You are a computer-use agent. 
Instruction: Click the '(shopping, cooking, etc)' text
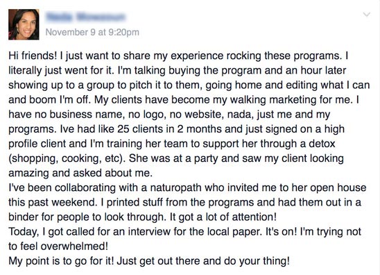65,158
